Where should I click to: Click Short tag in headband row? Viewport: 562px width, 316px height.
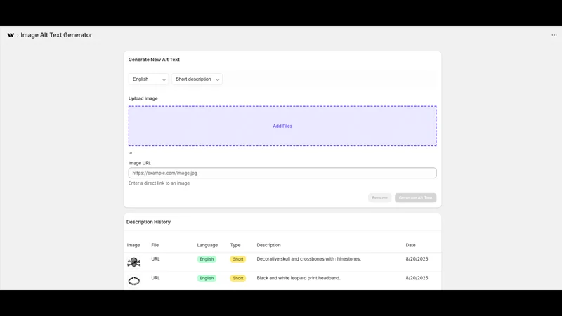238,278
